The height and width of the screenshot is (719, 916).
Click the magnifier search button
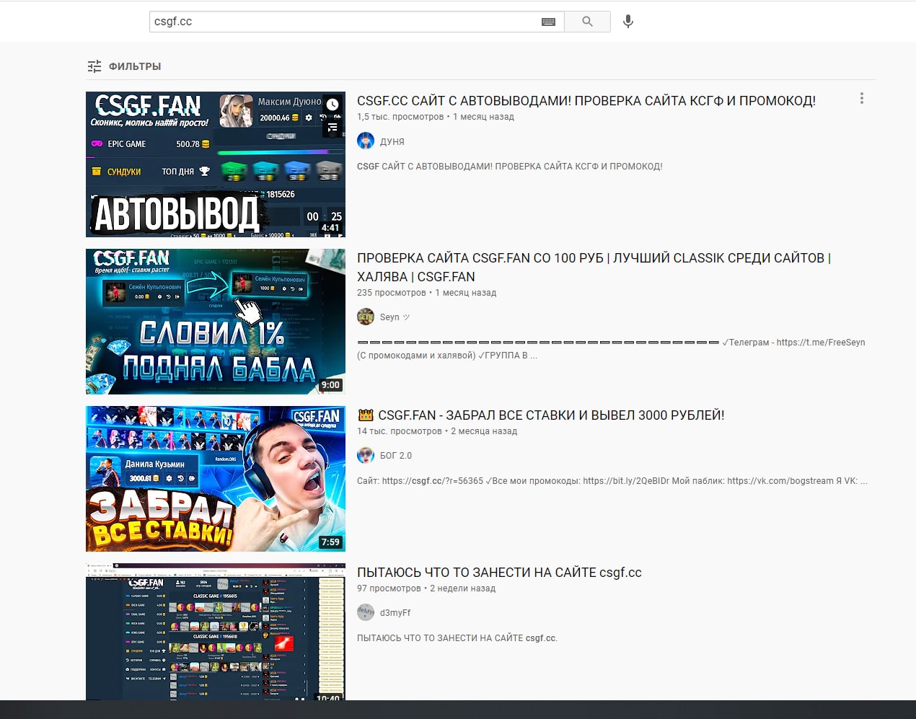(x=587, y=22)
